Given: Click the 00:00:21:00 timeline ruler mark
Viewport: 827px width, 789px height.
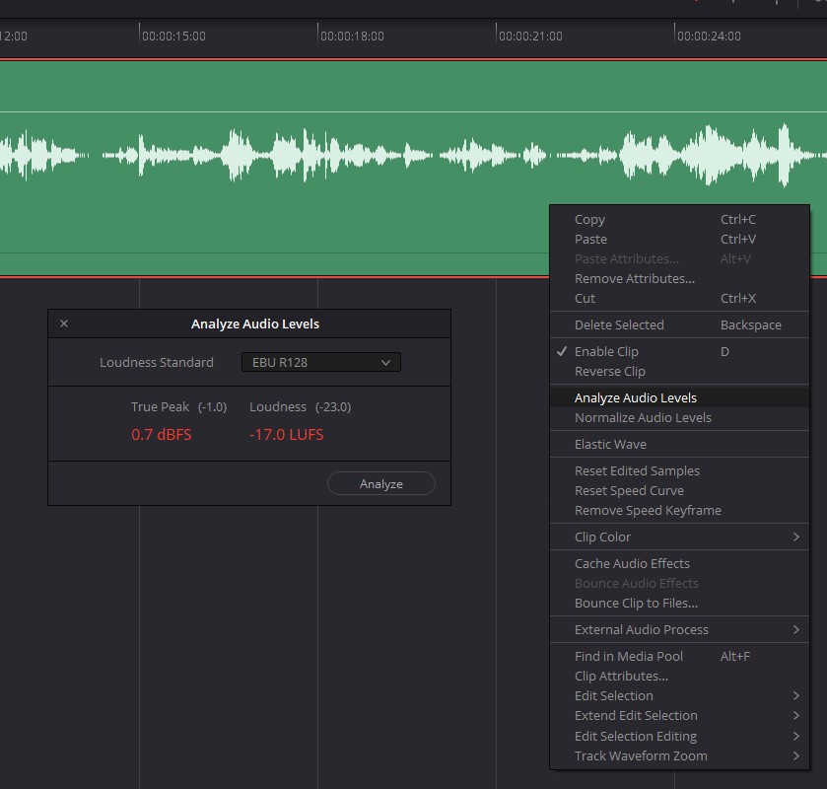Looking at the screenshot, I should 530,36.
